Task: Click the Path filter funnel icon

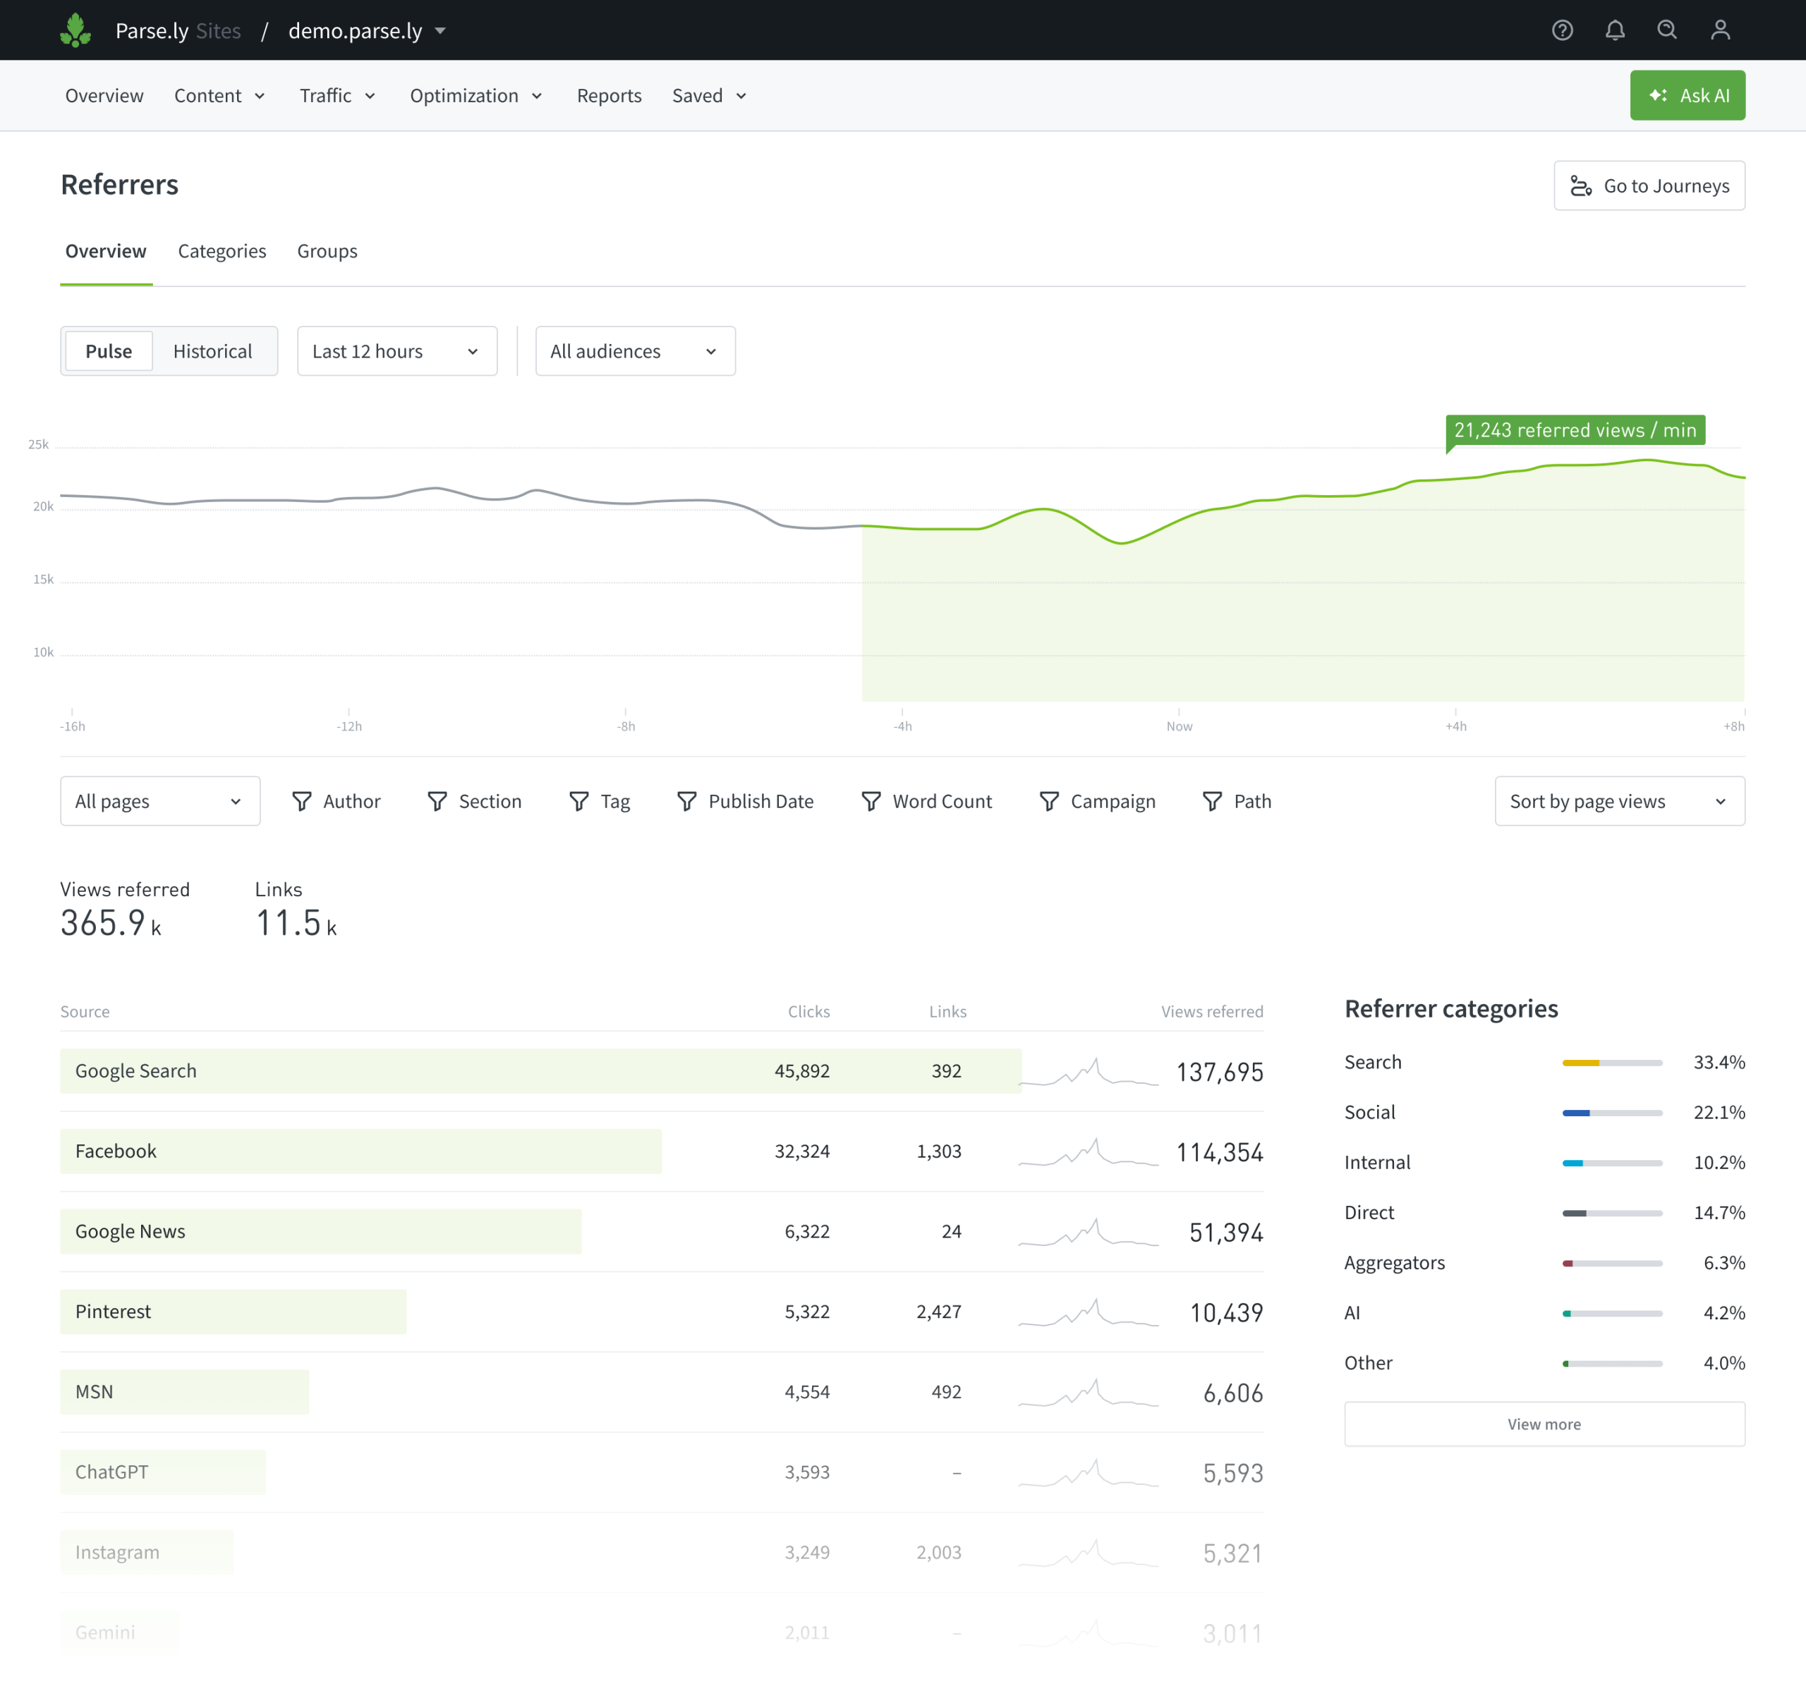Action: tap(1212, 801)
